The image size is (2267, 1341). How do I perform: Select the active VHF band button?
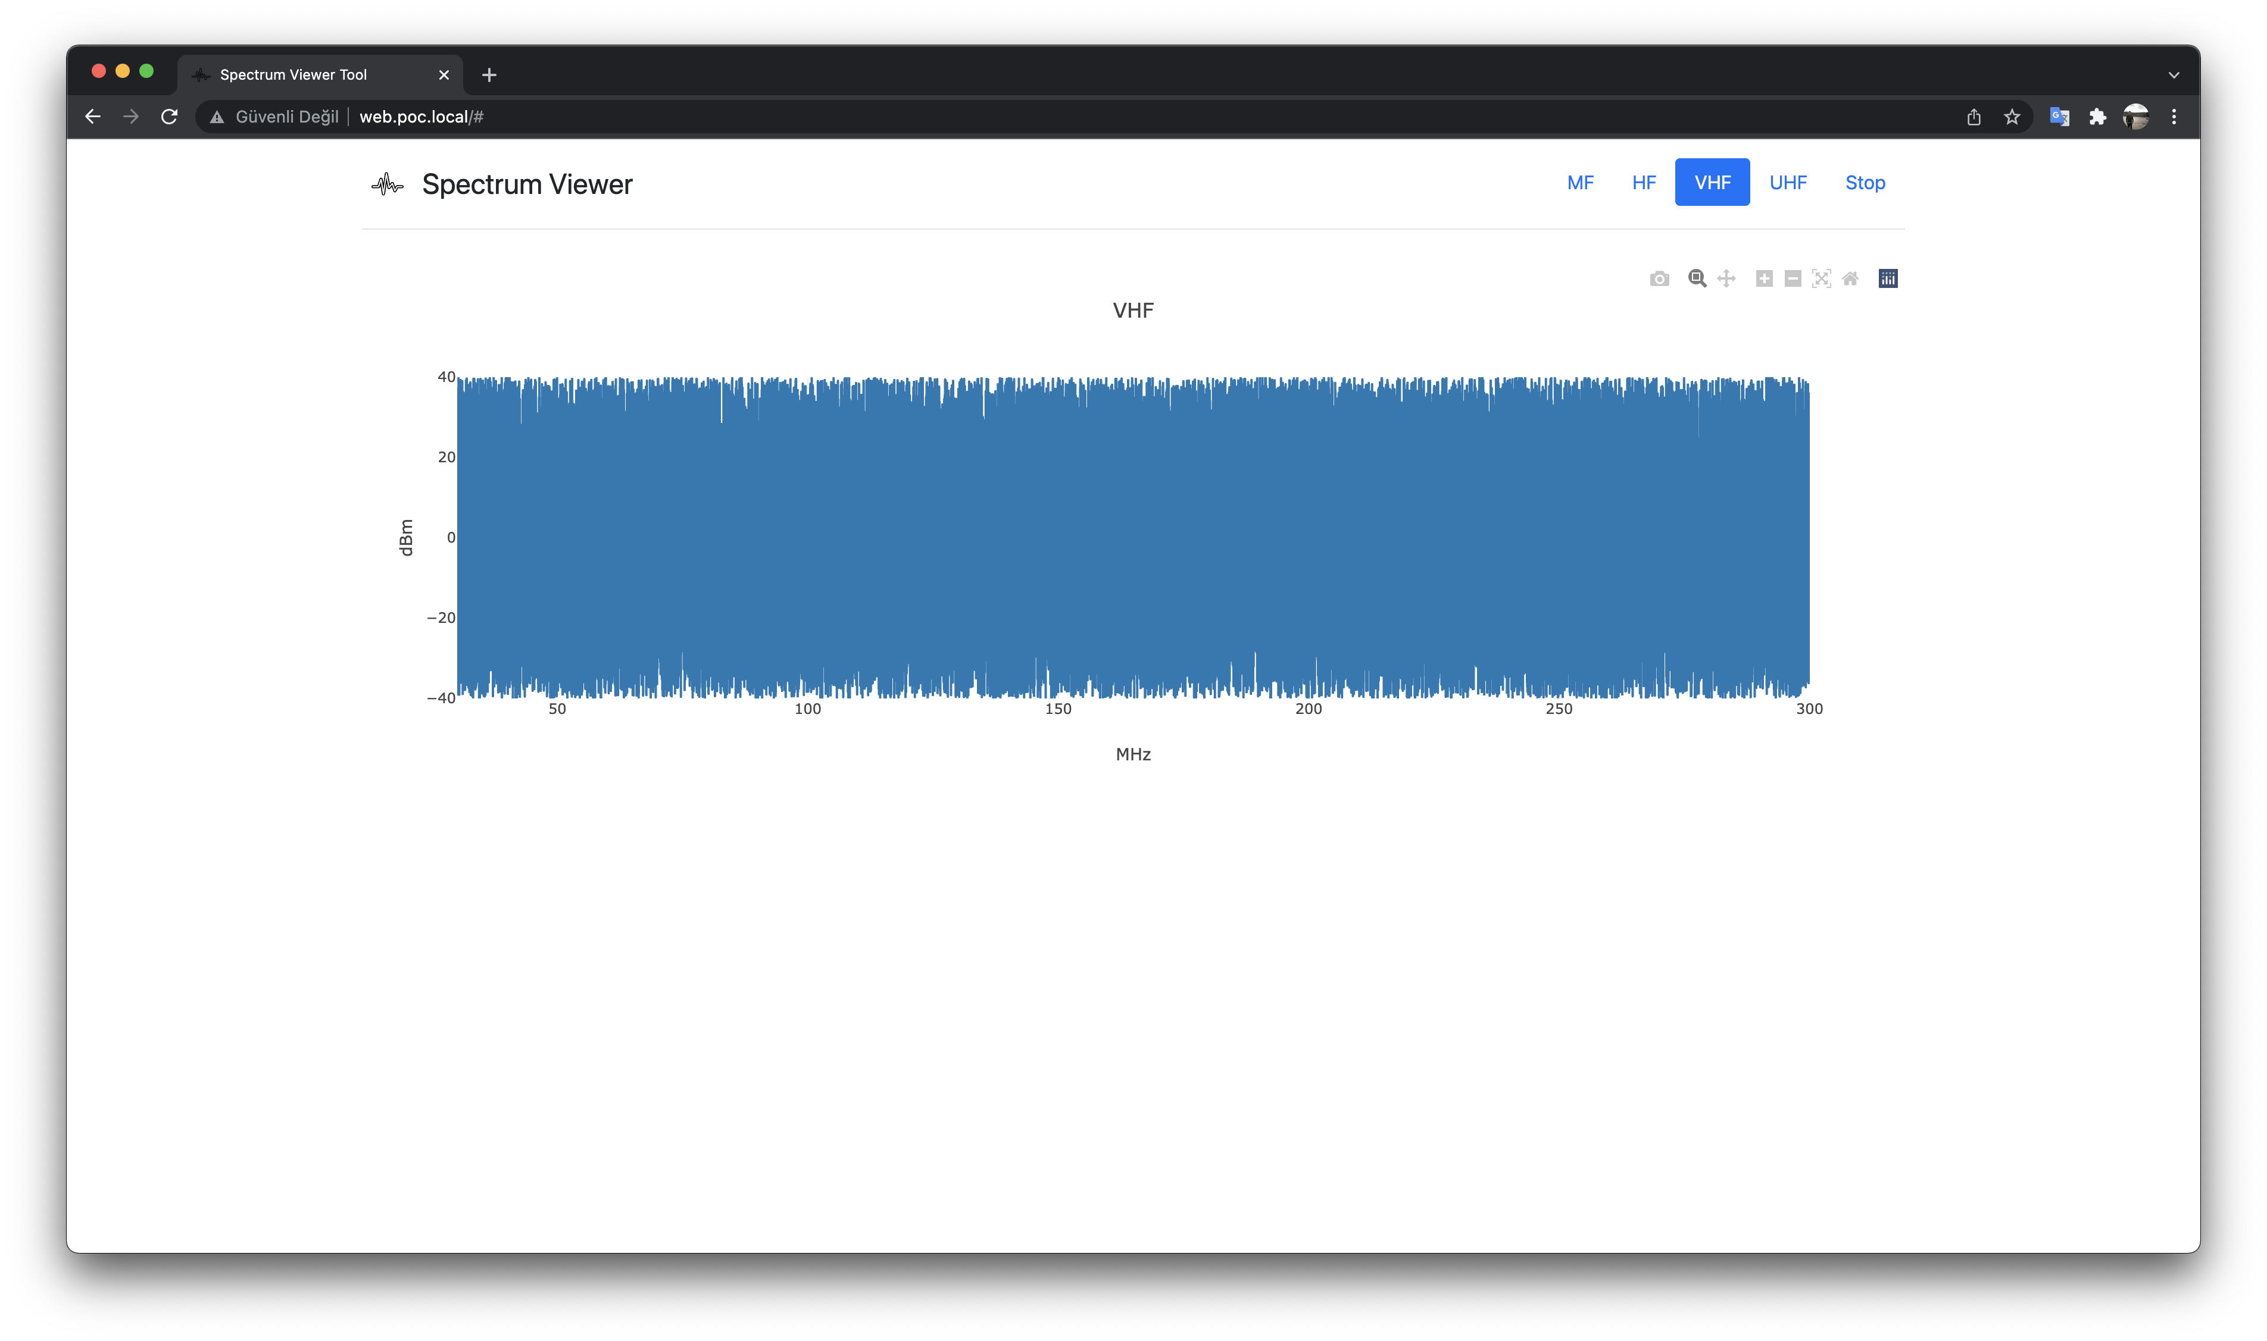point(1712,183)
